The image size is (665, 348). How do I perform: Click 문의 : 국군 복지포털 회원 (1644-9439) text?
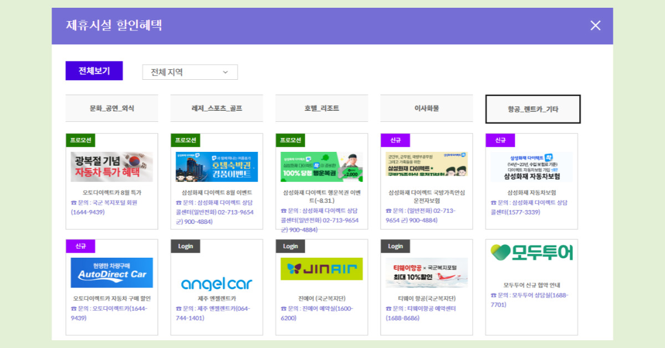coord(104,207)
